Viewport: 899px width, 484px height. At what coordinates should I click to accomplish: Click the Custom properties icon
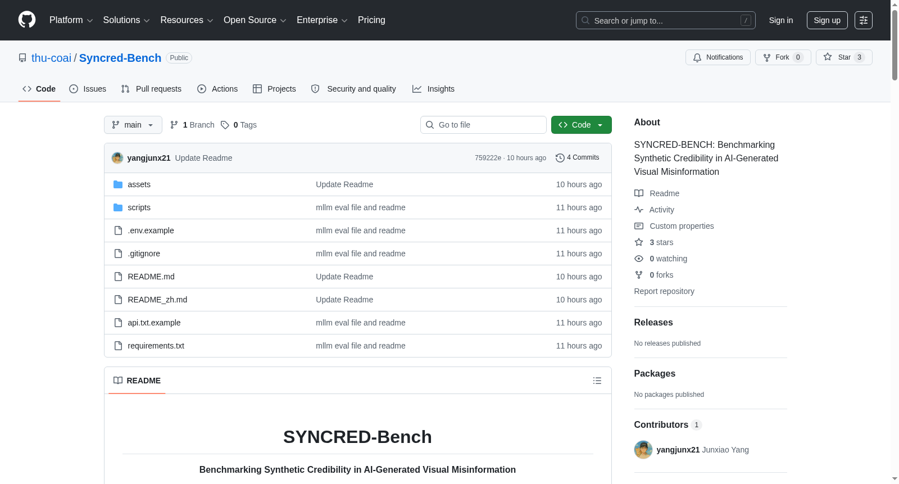pyautogui.click(x=639, y=226)
